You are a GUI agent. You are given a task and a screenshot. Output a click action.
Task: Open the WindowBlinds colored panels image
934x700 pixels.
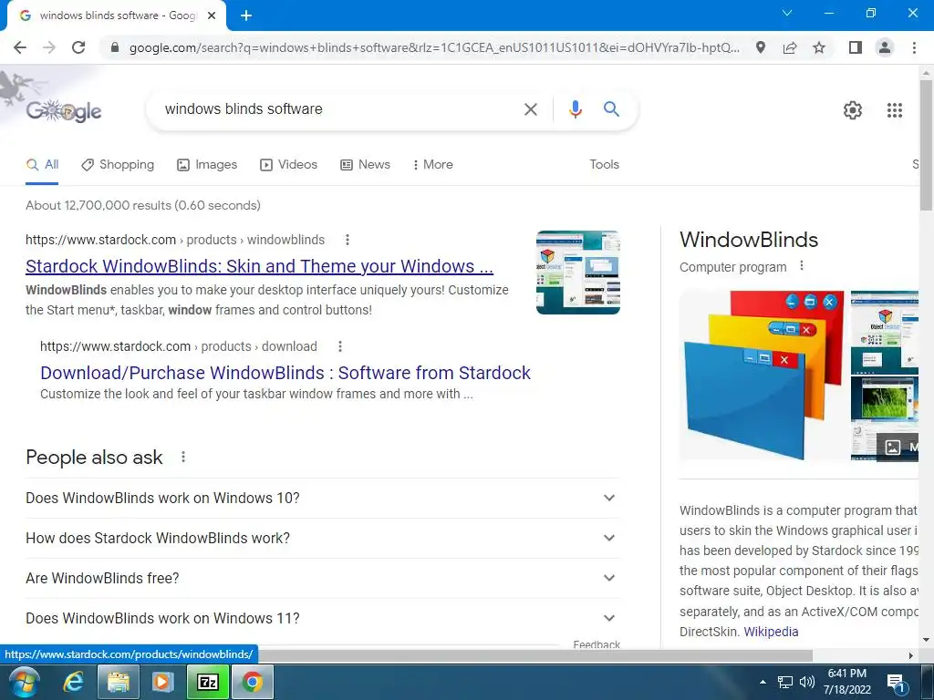[x=763, y=376]
